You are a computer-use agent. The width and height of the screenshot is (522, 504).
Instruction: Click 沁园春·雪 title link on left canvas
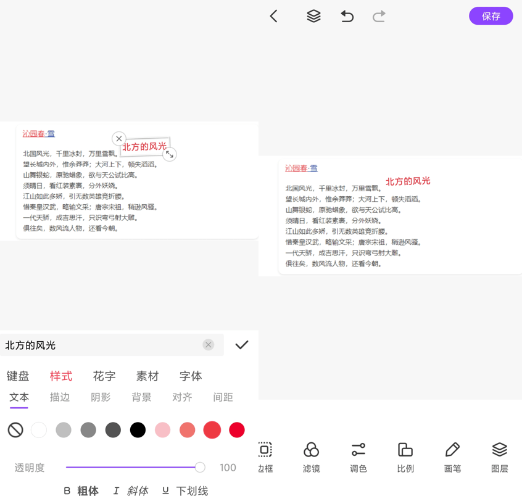point(39,133)
